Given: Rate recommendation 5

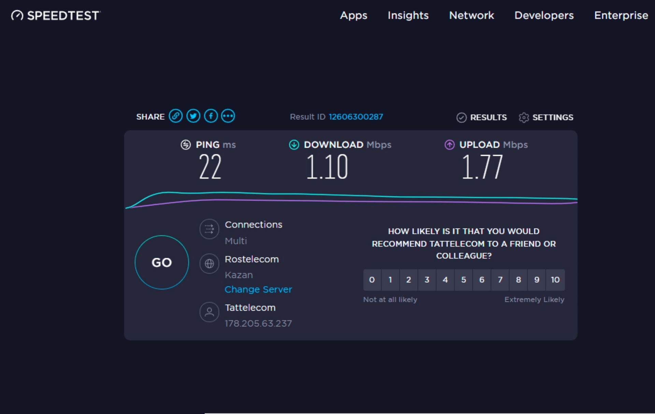Looking at the screenshot, I should pos(464,280).
